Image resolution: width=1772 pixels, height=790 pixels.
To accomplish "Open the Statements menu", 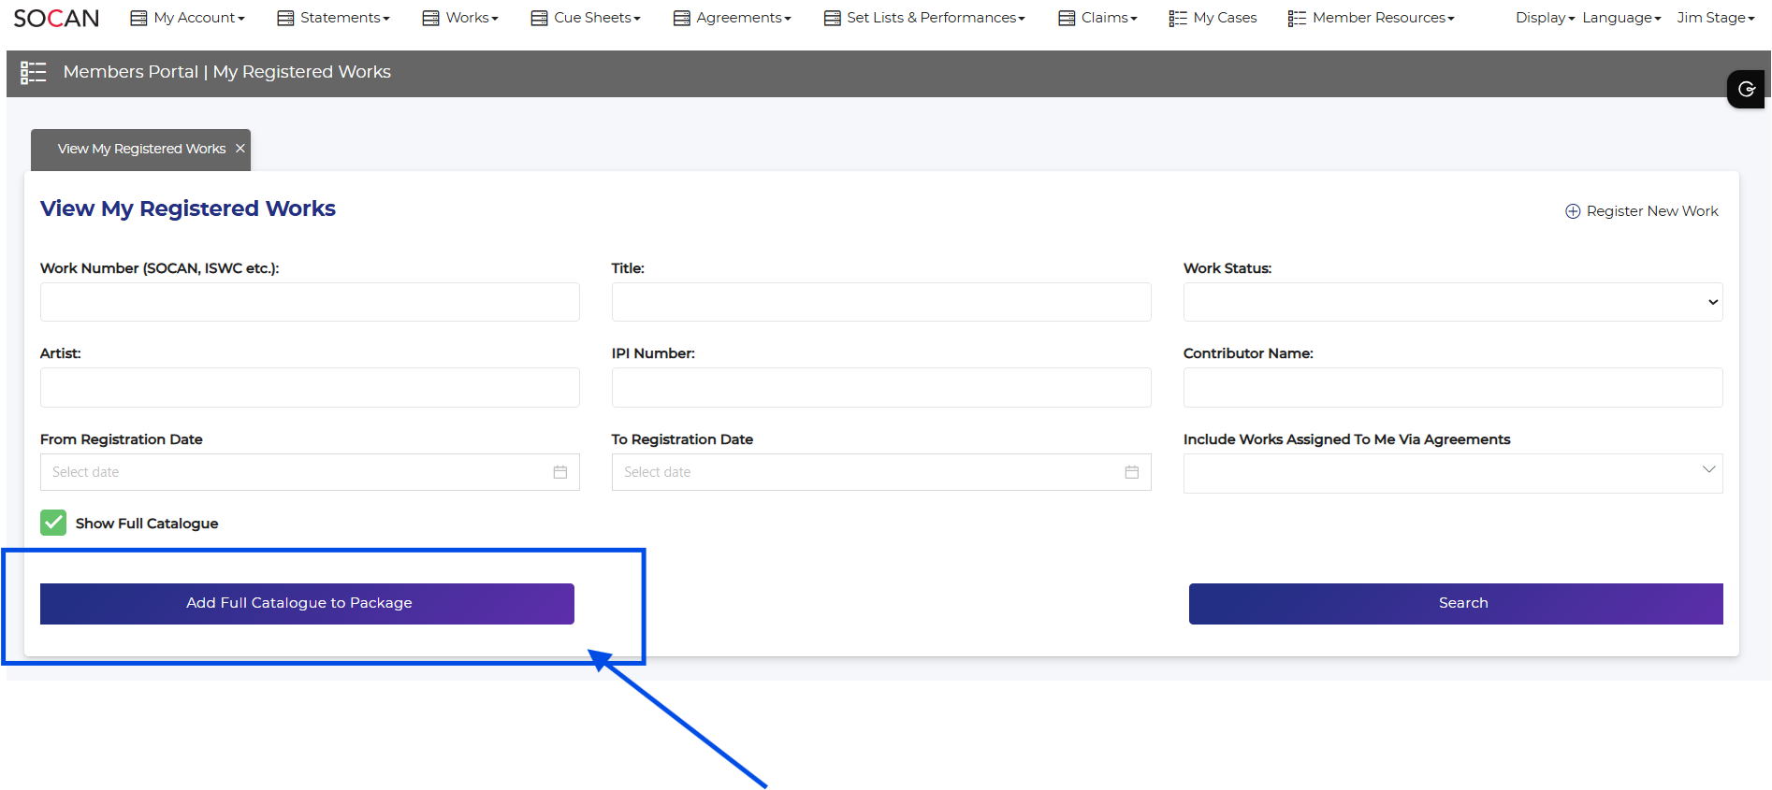I will [x=334, y=18].
